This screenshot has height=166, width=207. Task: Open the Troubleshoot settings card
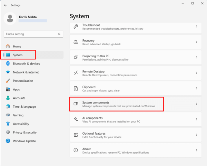(136, 28)
